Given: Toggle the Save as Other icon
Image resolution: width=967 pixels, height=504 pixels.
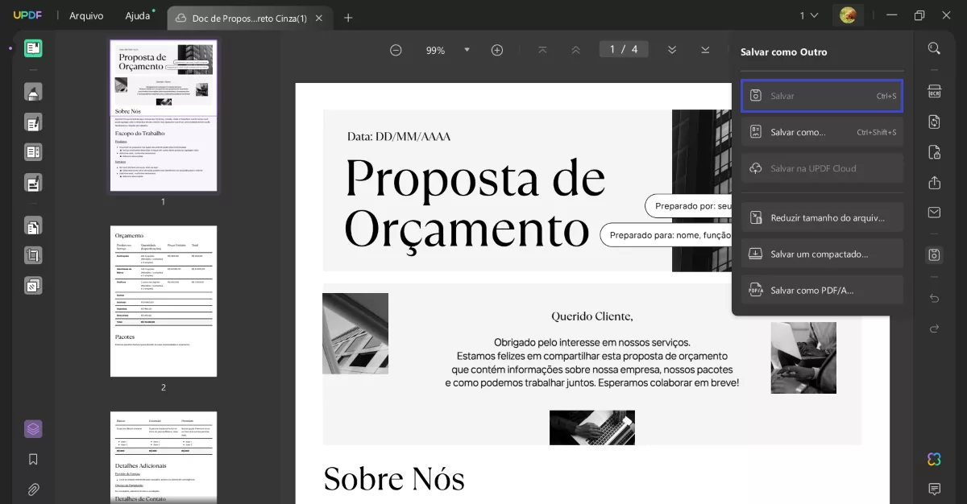Looking at the screenshot, I should 934,255.
